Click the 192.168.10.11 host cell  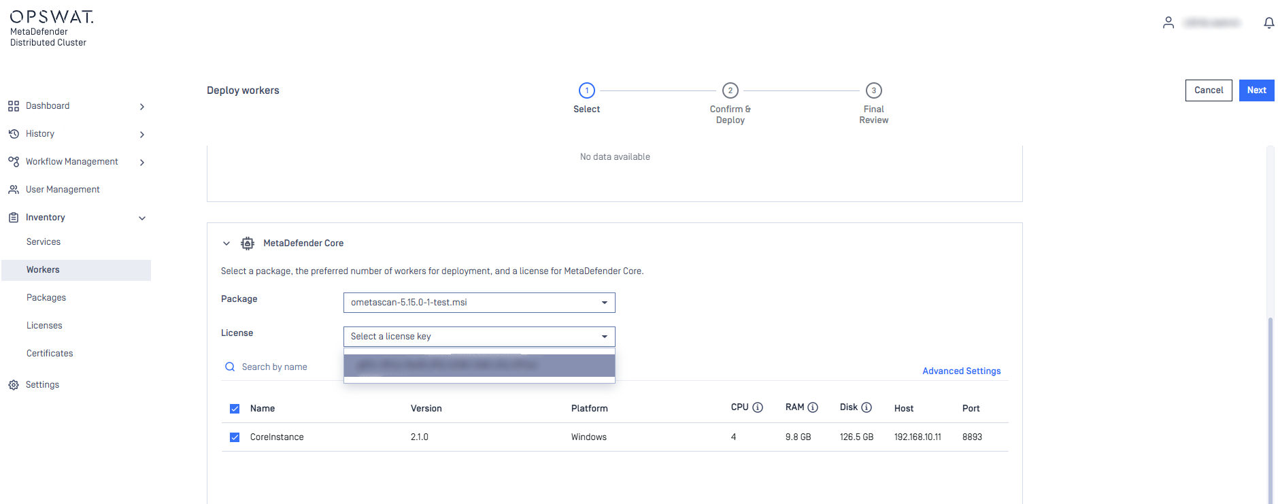(918, 437)
